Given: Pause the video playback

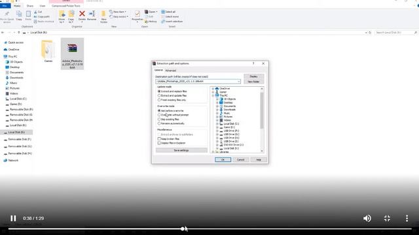Looking at the screenshot, I should point(13,219).
